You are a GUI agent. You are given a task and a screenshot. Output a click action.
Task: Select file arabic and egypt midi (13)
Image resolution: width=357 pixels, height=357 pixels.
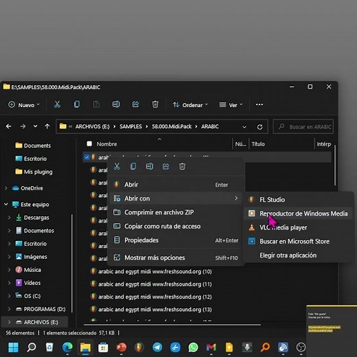(x=155, y=310)
